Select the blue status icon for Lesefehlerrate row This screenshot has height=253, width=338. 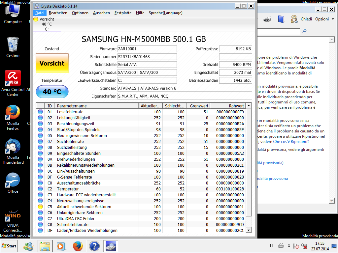40,112
